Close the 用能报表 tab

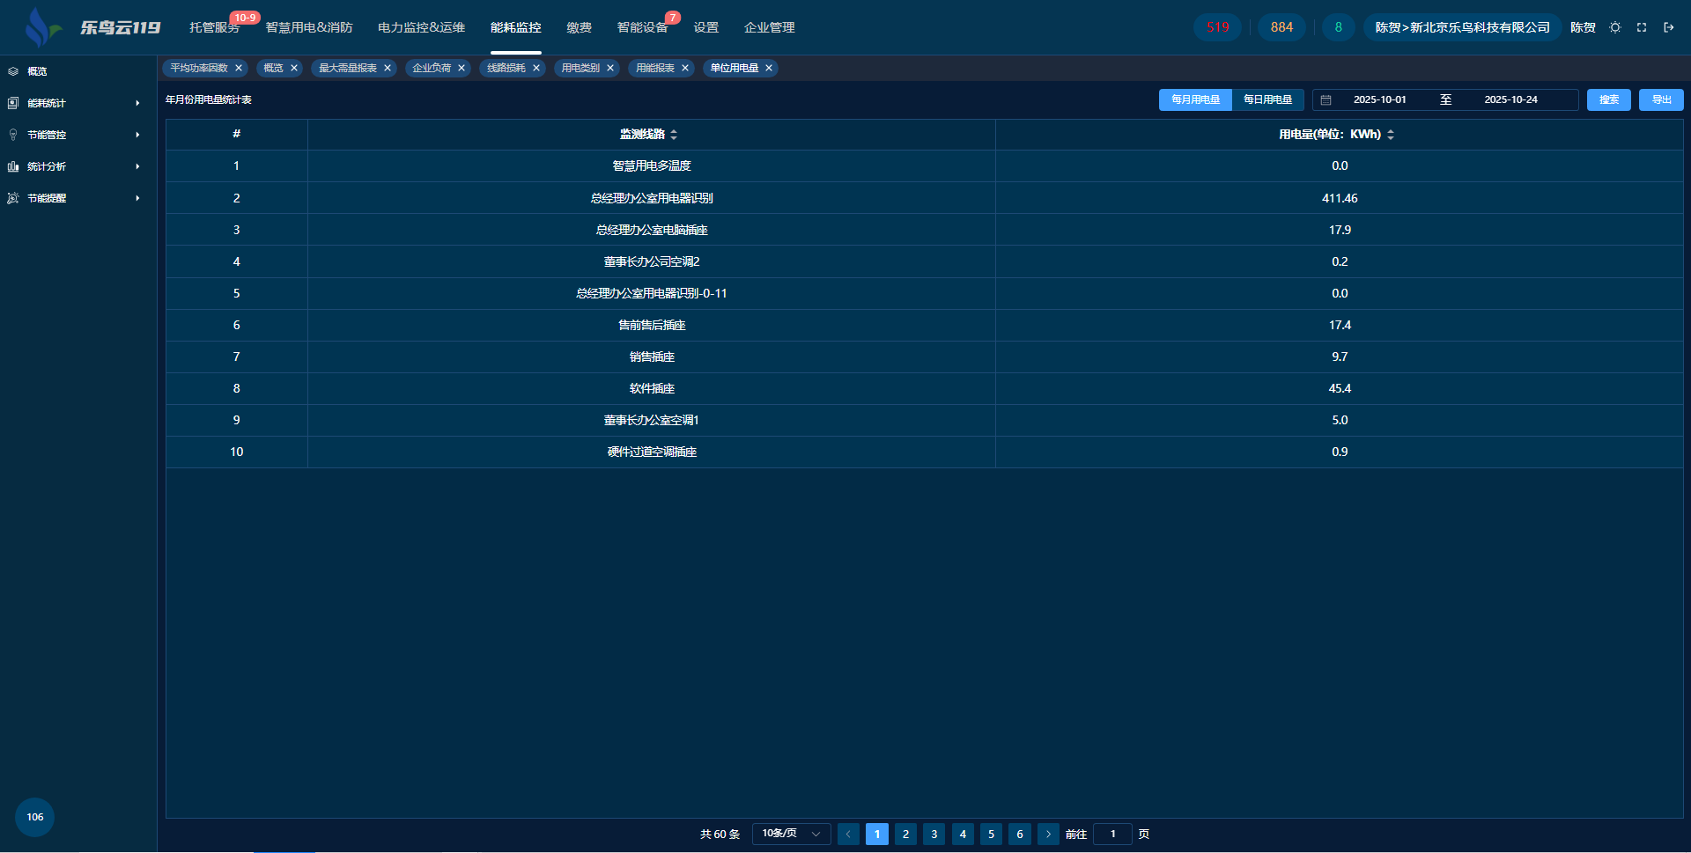point(685,68)
